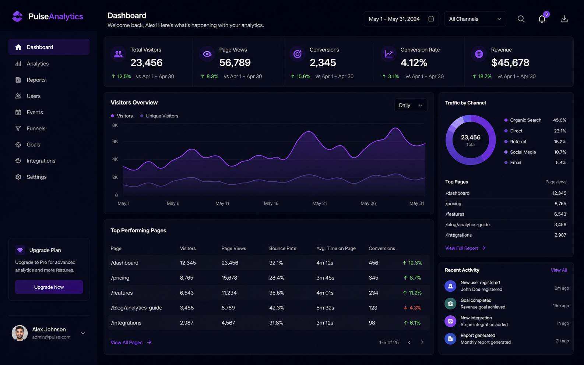
Task: Click the Social Media 10.7% entry
Action: (535, 152)
